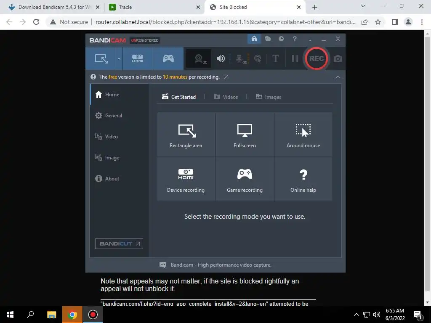Switch to the Videos tab
Screen dimensions: 431x323
(x=226, y=97)
